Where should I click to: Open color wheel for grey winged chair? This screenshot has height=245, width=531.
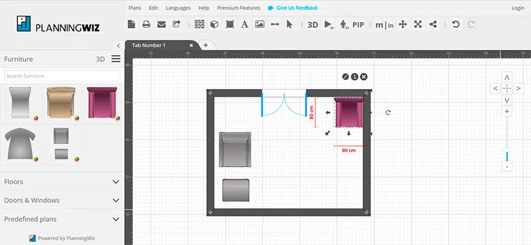36,159
